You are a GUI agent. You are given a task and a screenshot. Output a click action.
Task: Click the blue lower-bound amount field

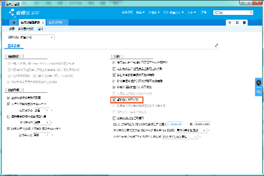[x=176, y=124]
